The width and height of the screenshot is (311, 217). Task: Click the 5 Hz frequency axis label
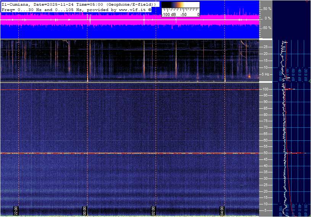click(266, 74)
